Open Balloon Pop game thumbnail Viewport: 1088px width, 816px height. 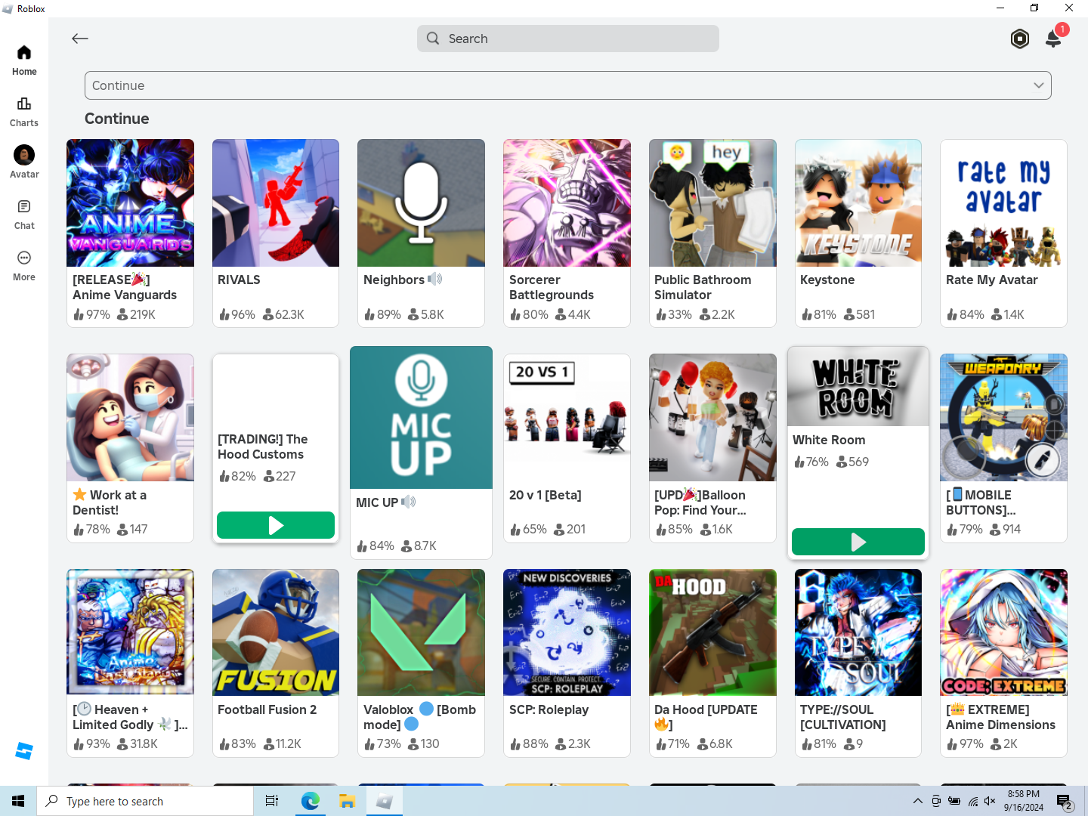(x=712, y=417)
